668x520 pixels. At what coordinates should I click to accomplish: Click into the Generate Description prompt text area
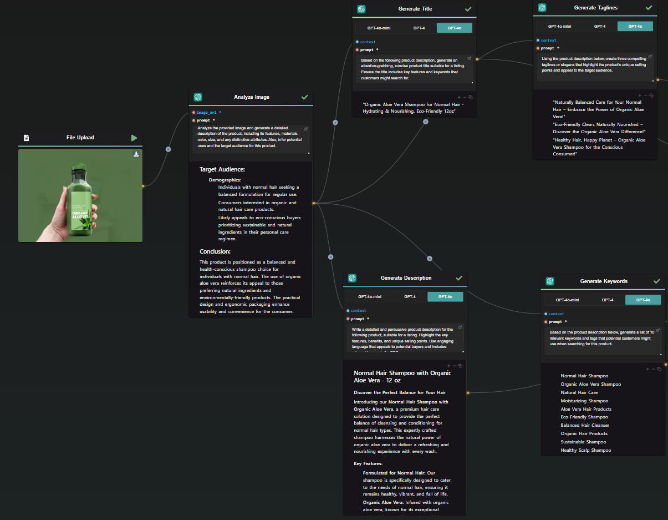(406, 337)
